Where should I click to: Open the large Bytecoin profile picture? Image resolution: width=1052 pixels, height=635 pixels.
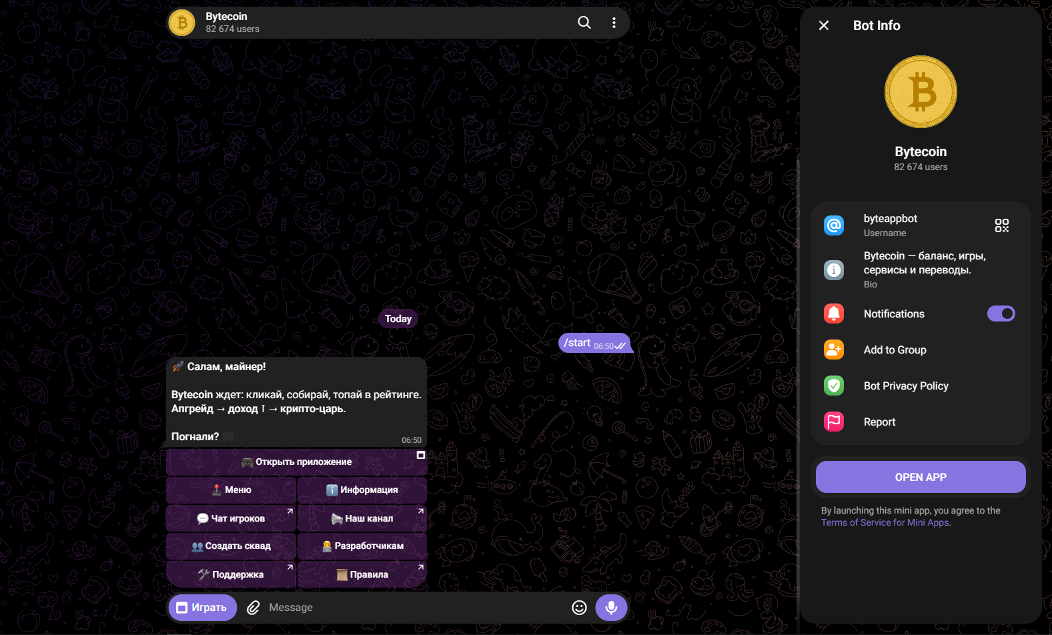click(921, 91)
